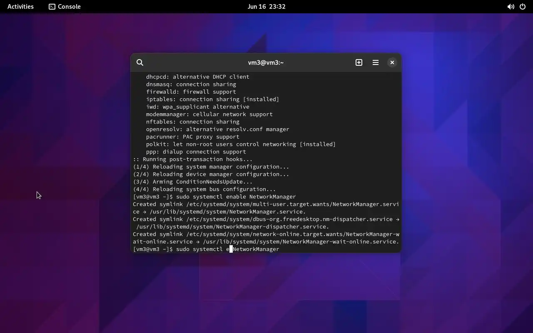Click the line 'dhcpcd: alternative DHCP client'
This screenshot has height=333, width=533.
197,77
